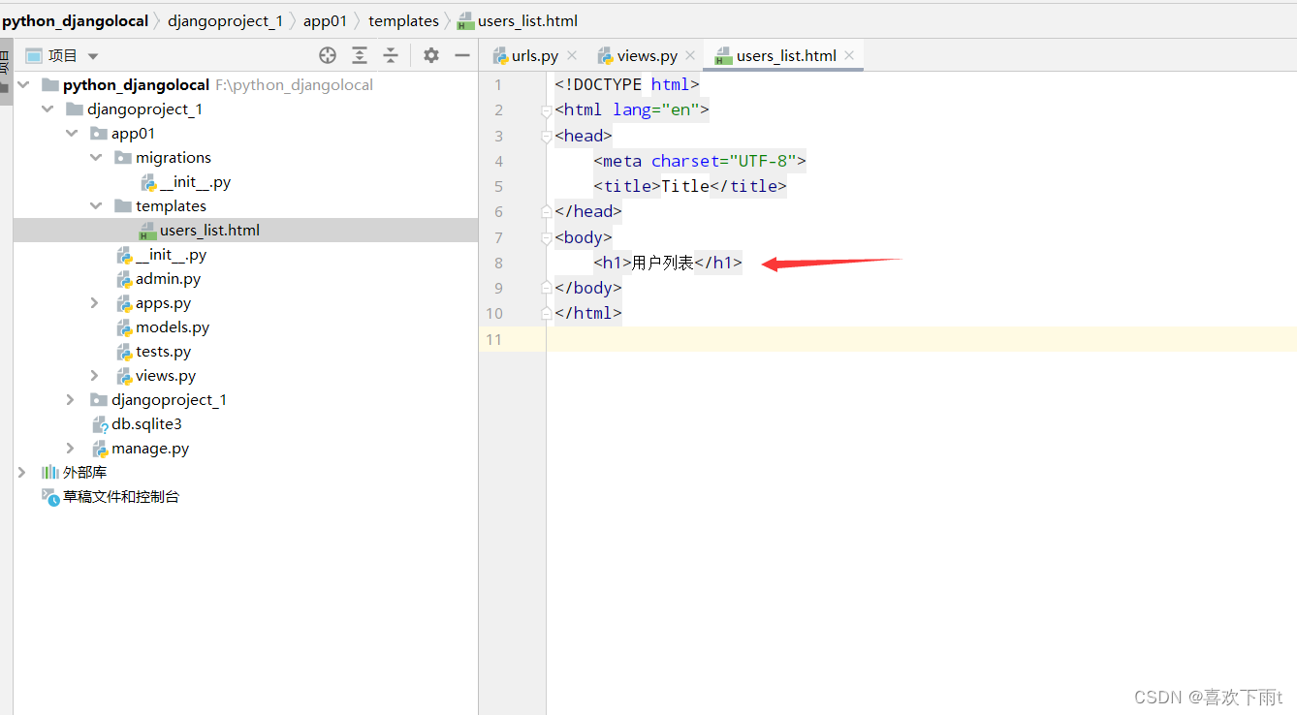Viewport: 1297px width, 715px height.
Task: Click the Expand All icon in project toolbar
Action: click(360, 55)
